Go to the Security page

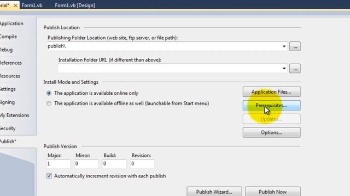click(x=8, y=128)
